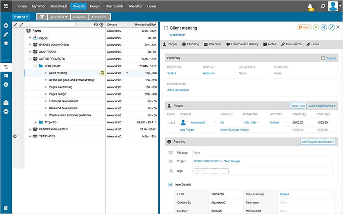The image size is (343, 214).
Task: Switch to the Documents tab
Action: [292, 44]
